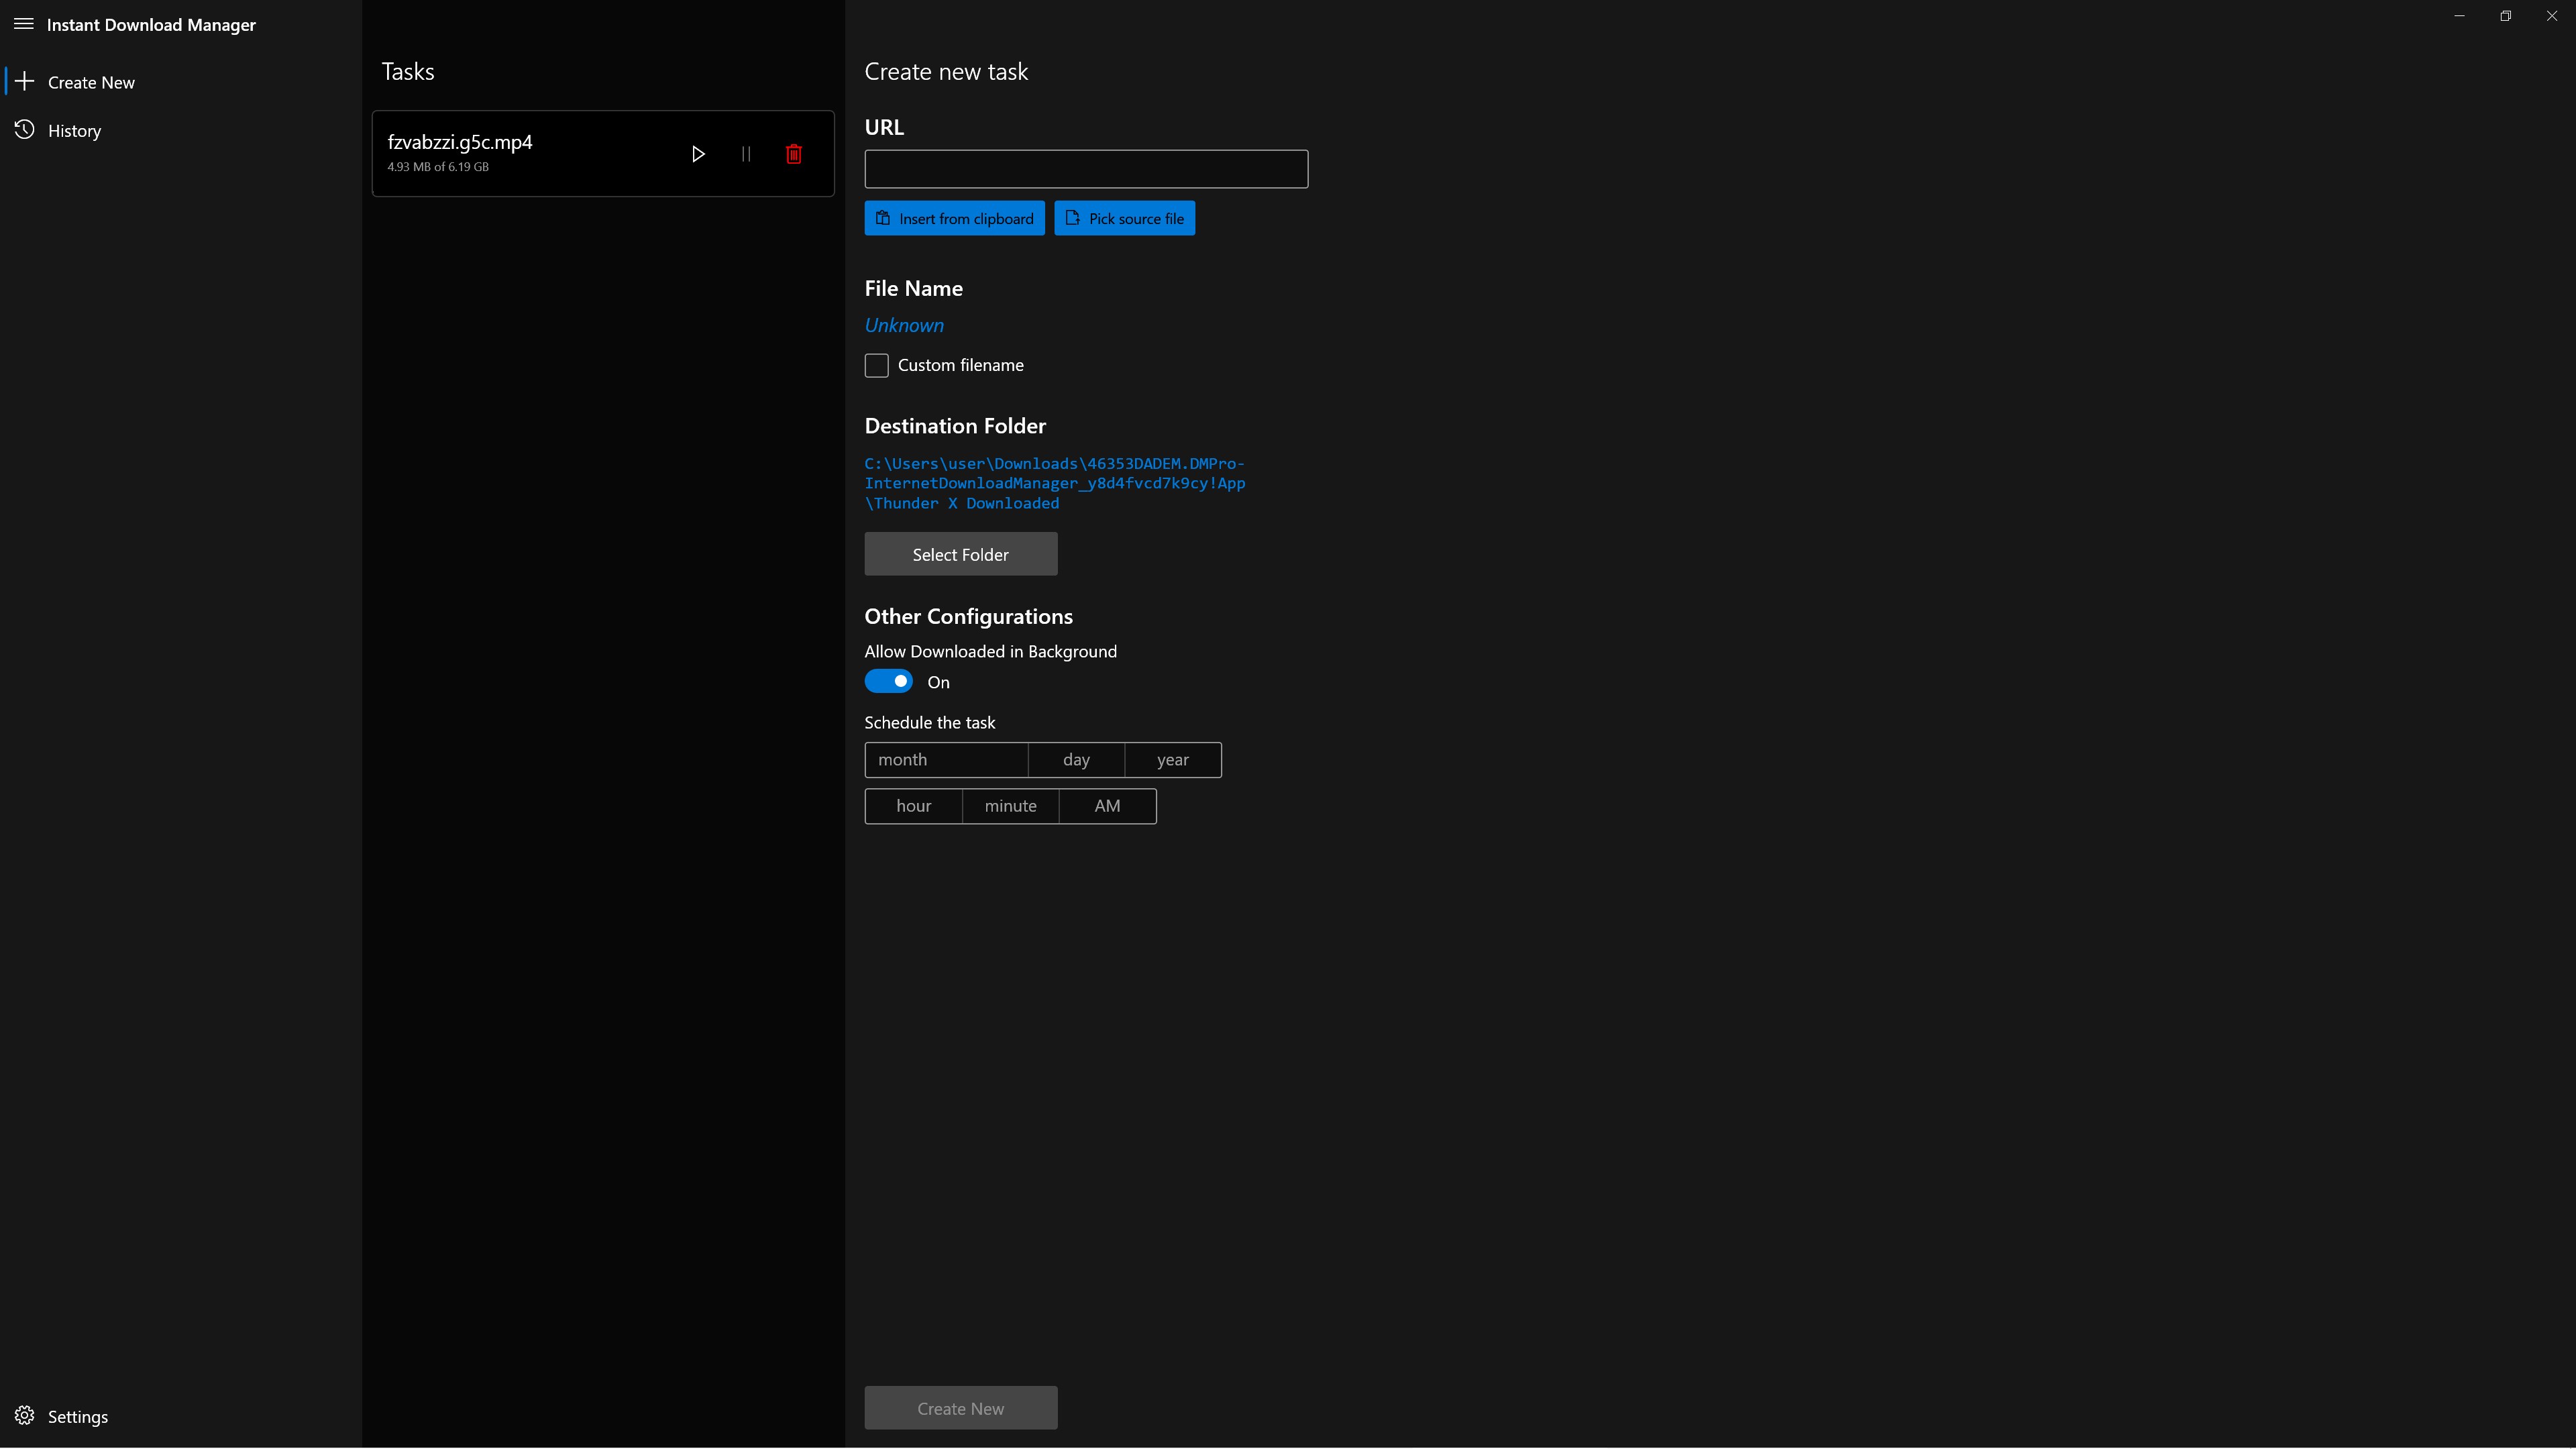Image resolution: width=2576 pixels, height=1449 pixels.
Task: Open the day schedule picker
Action: [1076, 760]
